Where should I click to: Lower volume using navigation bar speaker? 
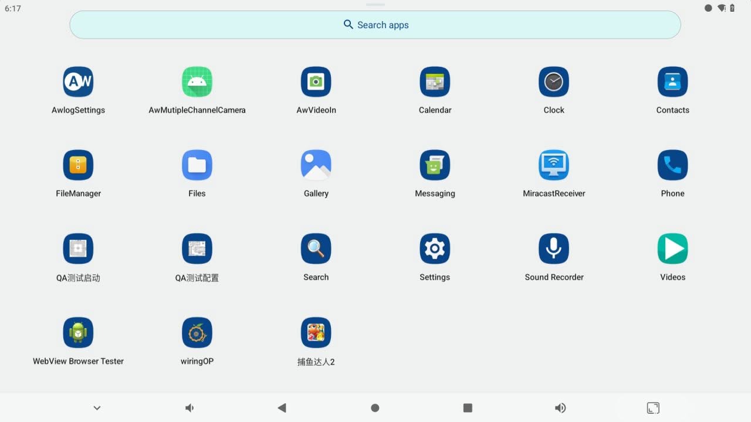(x=190, y=408)
